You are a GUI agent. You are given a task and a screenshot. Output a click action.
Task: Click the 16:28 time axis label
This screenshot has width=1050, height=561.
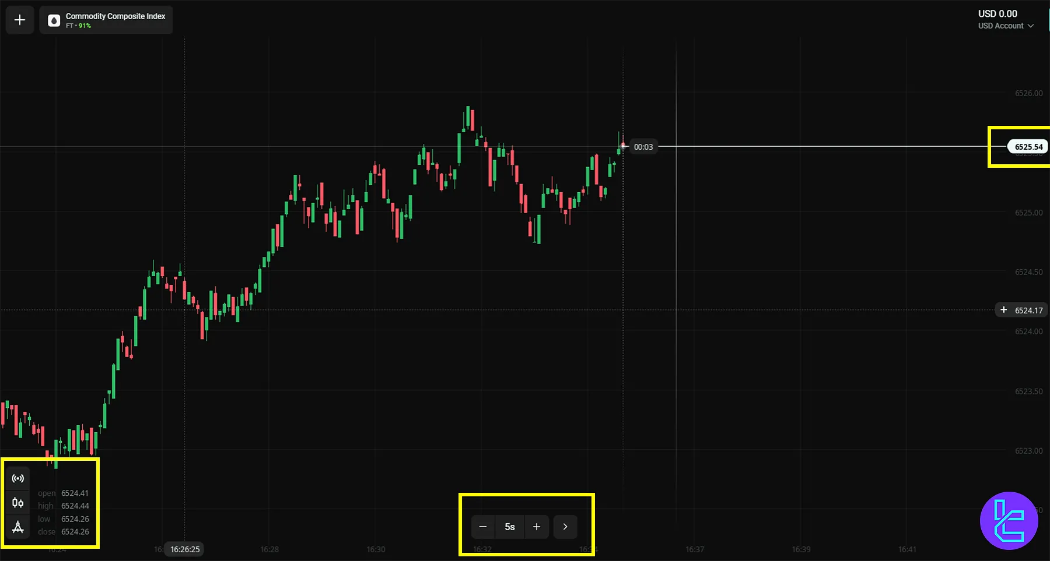click(269, 549)
